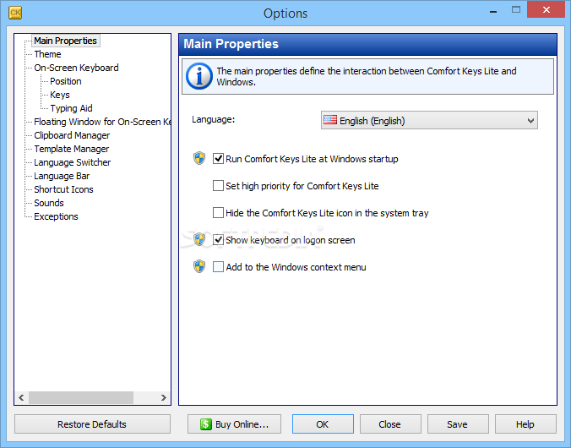Click the Save button
The height and width of the screenshot is (448, 571).
coord(458,424)
